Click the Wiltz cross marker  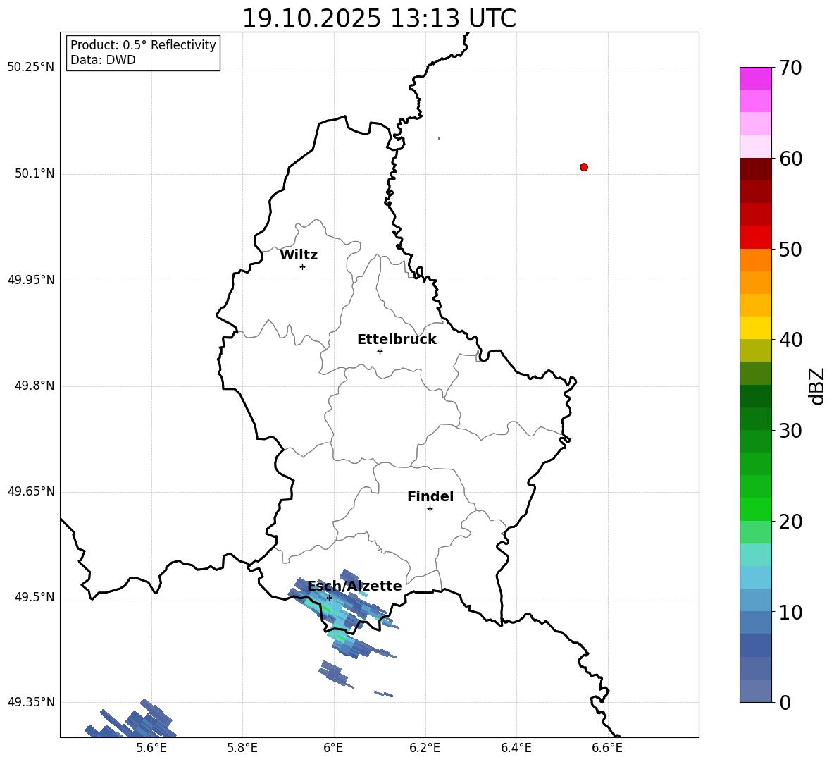303,266
